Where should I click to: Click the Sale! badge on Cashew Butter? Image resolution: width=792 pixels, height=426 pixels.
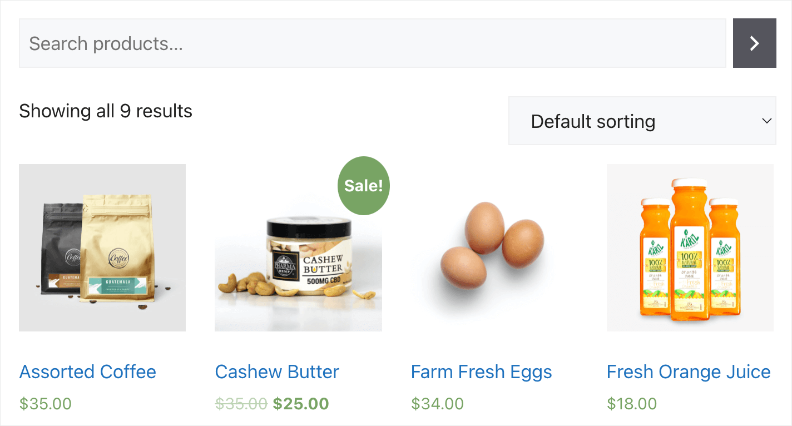click(x=363, y=186)
